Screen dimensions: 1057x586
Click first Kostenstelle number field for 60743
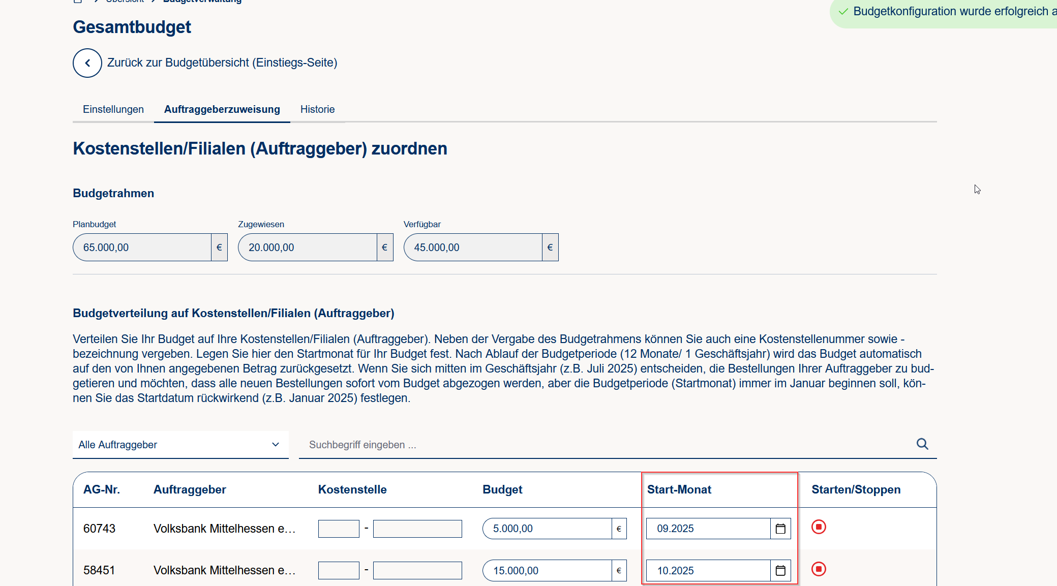pos(339,529)
